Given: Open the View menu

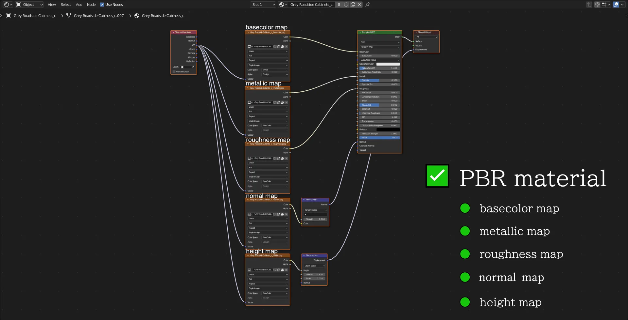Looking at the screenshot, I should [52, 5].
